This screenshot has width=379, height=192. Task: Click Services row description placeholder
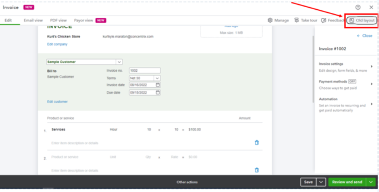click(x=75, y=143)
